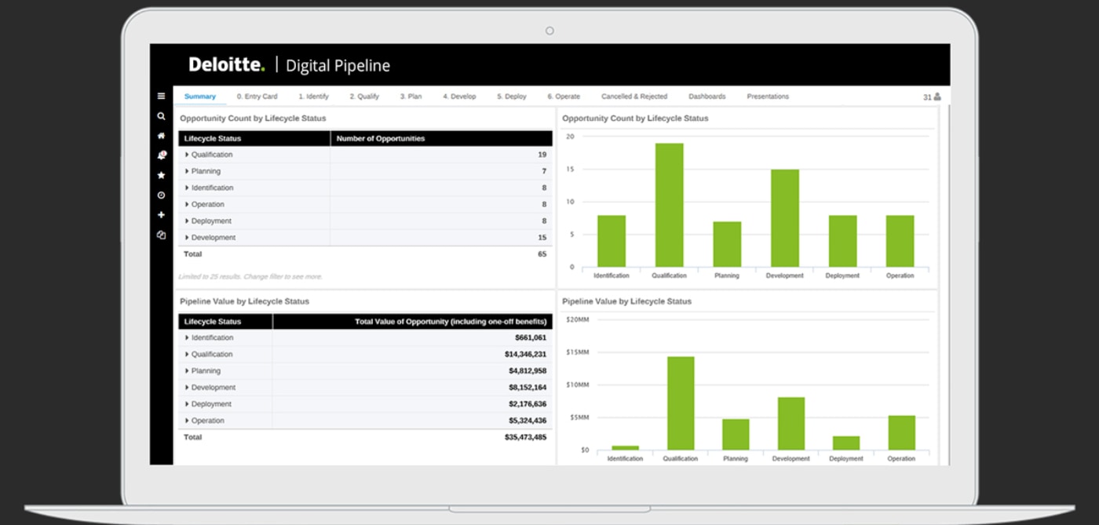Click the 'Limited to 25 results' filter note
This screenshot has height=525, width=1099.
pos(250,276)
